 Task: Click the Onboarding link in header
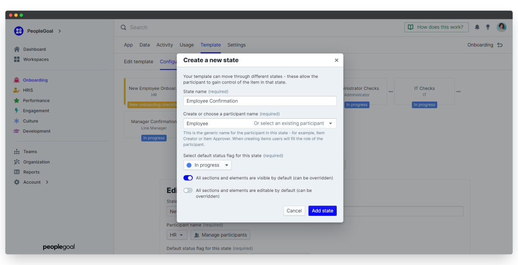[x=480, y=45]
